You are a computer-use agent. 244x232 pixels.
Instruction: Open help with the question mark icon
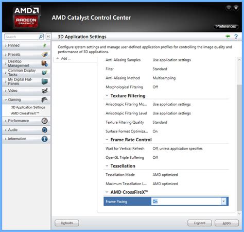[236, 37]
